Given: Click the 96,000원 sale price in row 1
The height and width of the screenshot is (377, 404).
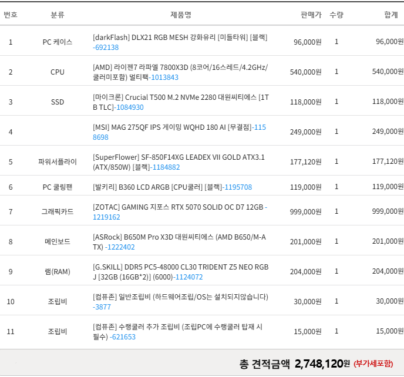Looking at the screenshot, I should pyautogui.click(x=308, y=42).
